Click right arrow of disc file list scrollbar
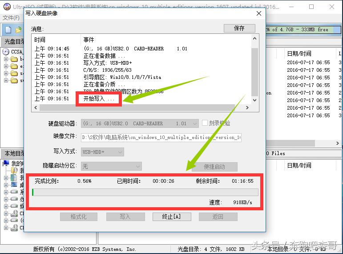Viewport: 343px width, 254px height. point(338,143)
